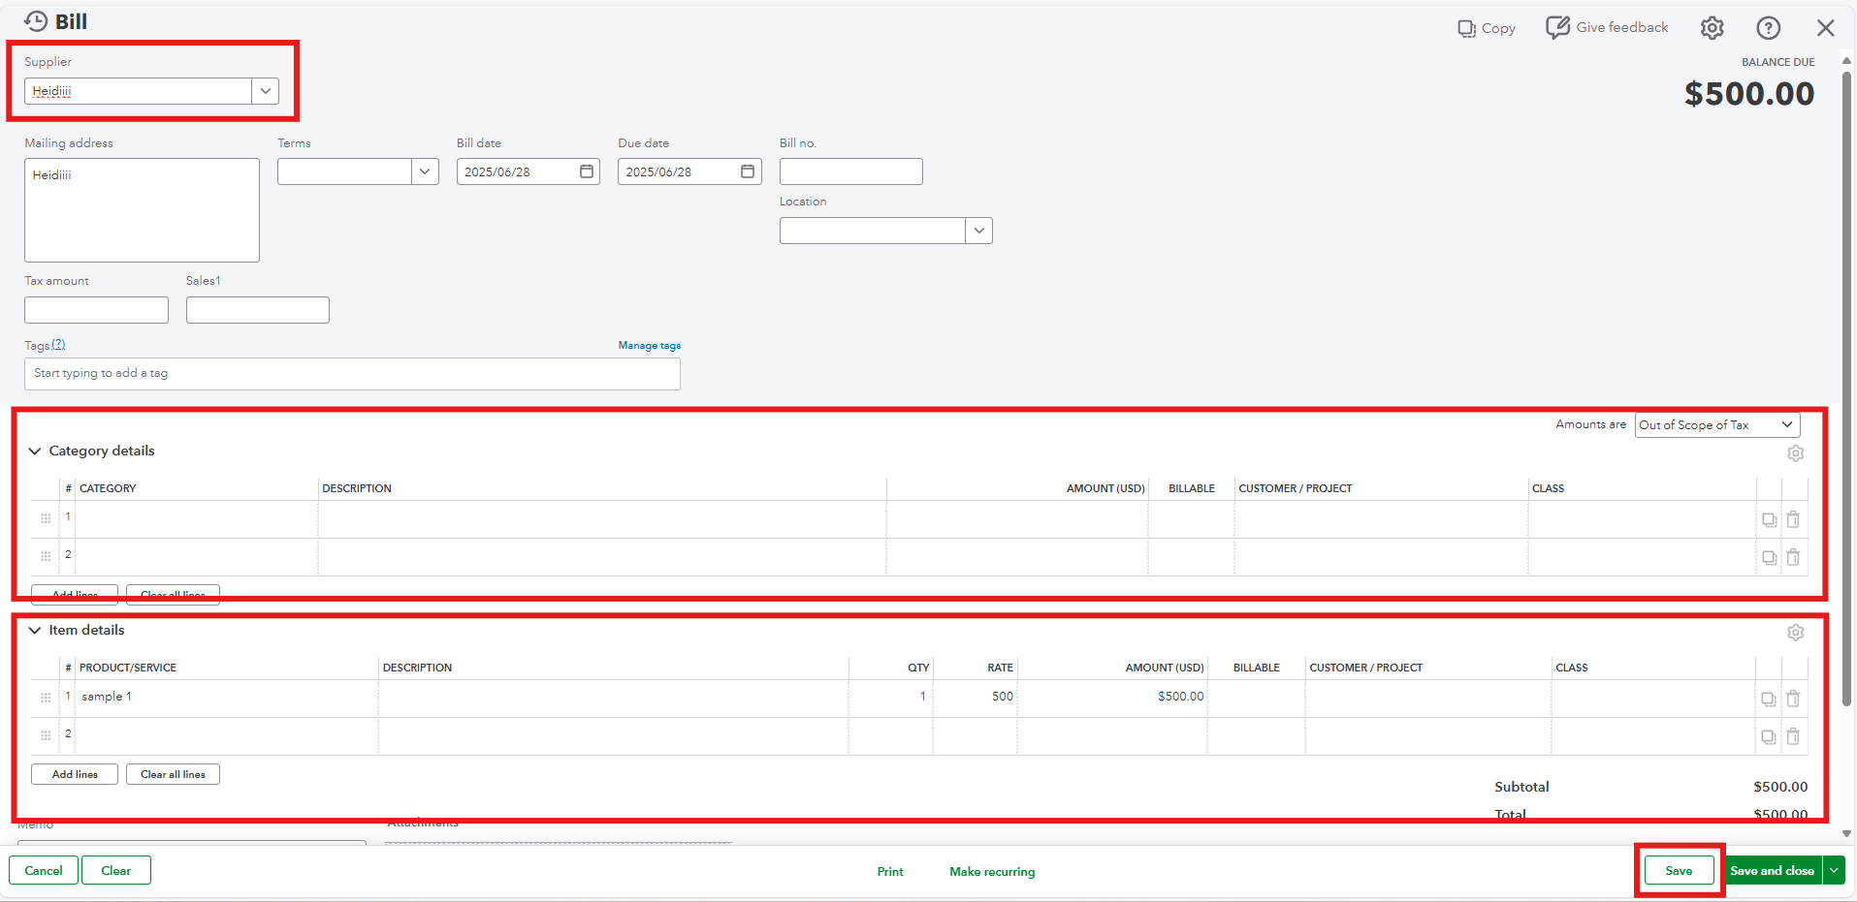Click Give feedback icon
The width and height of the screenshot is (1857, 902).
1557,28
